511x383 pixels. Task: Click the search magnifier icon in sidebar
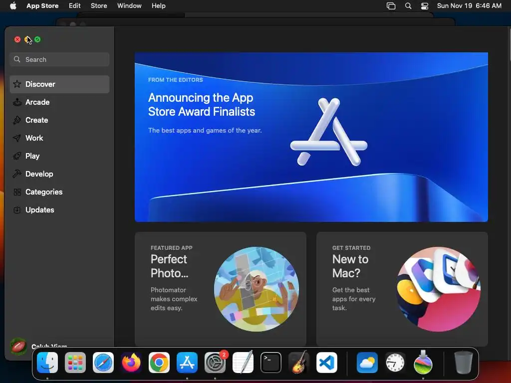click(17, 59)
